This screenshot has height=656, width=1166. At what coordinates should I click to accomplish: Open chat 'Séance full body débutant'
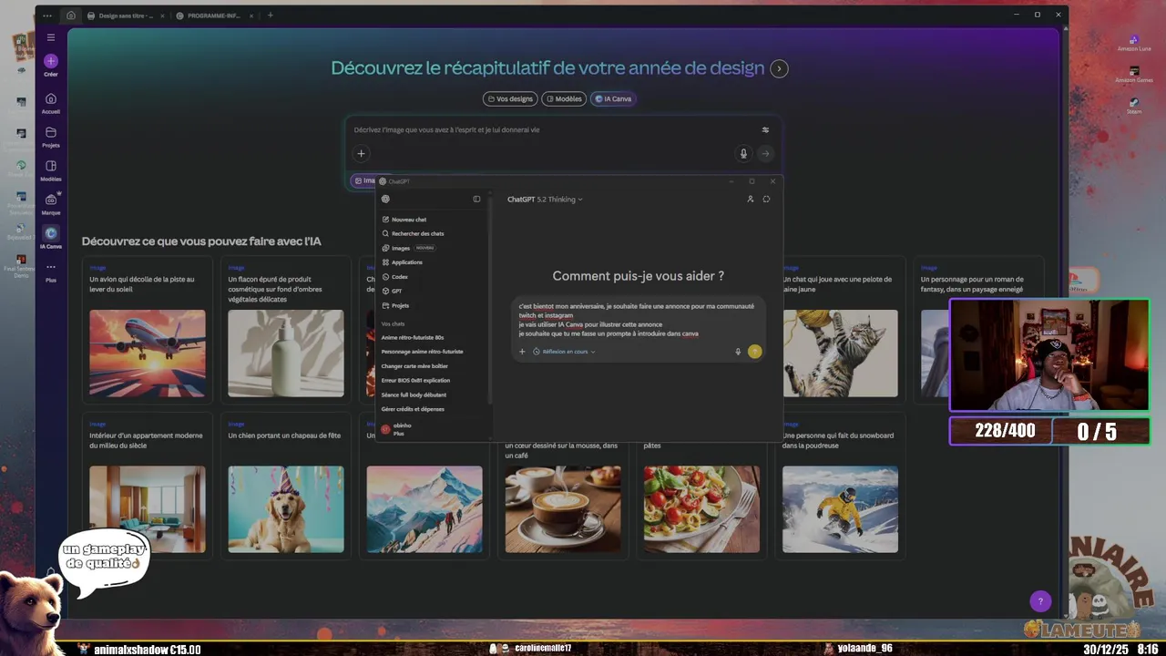point(414,395)
